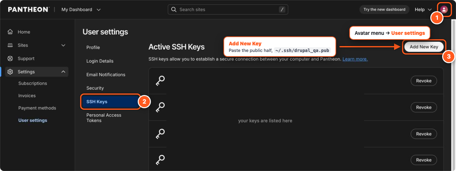Viewport: 456px width, 171px height.
Task: Open the user avatar menu
Action: point(444,10)
